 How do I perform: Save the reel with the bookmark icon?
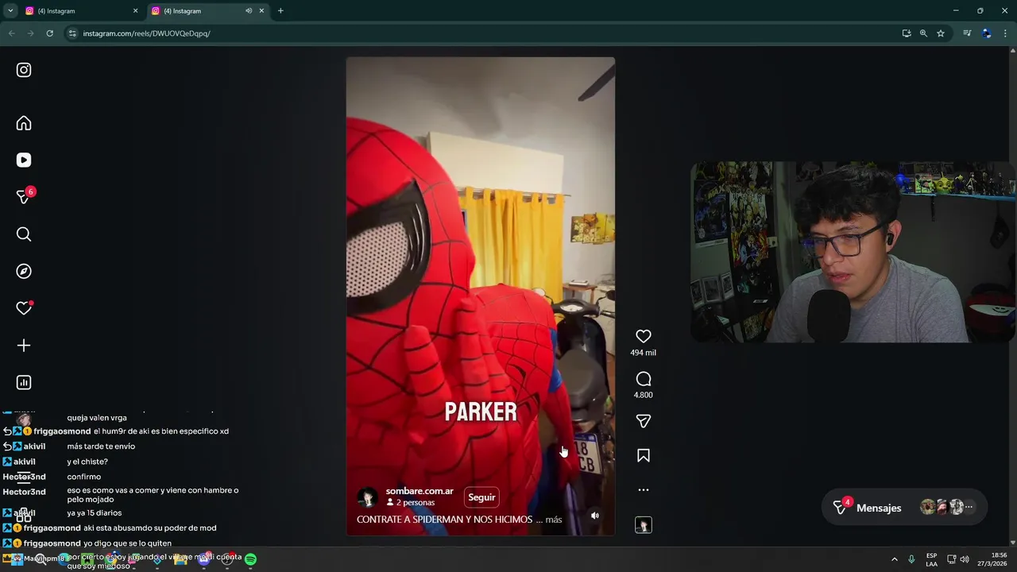coord(644,456)
